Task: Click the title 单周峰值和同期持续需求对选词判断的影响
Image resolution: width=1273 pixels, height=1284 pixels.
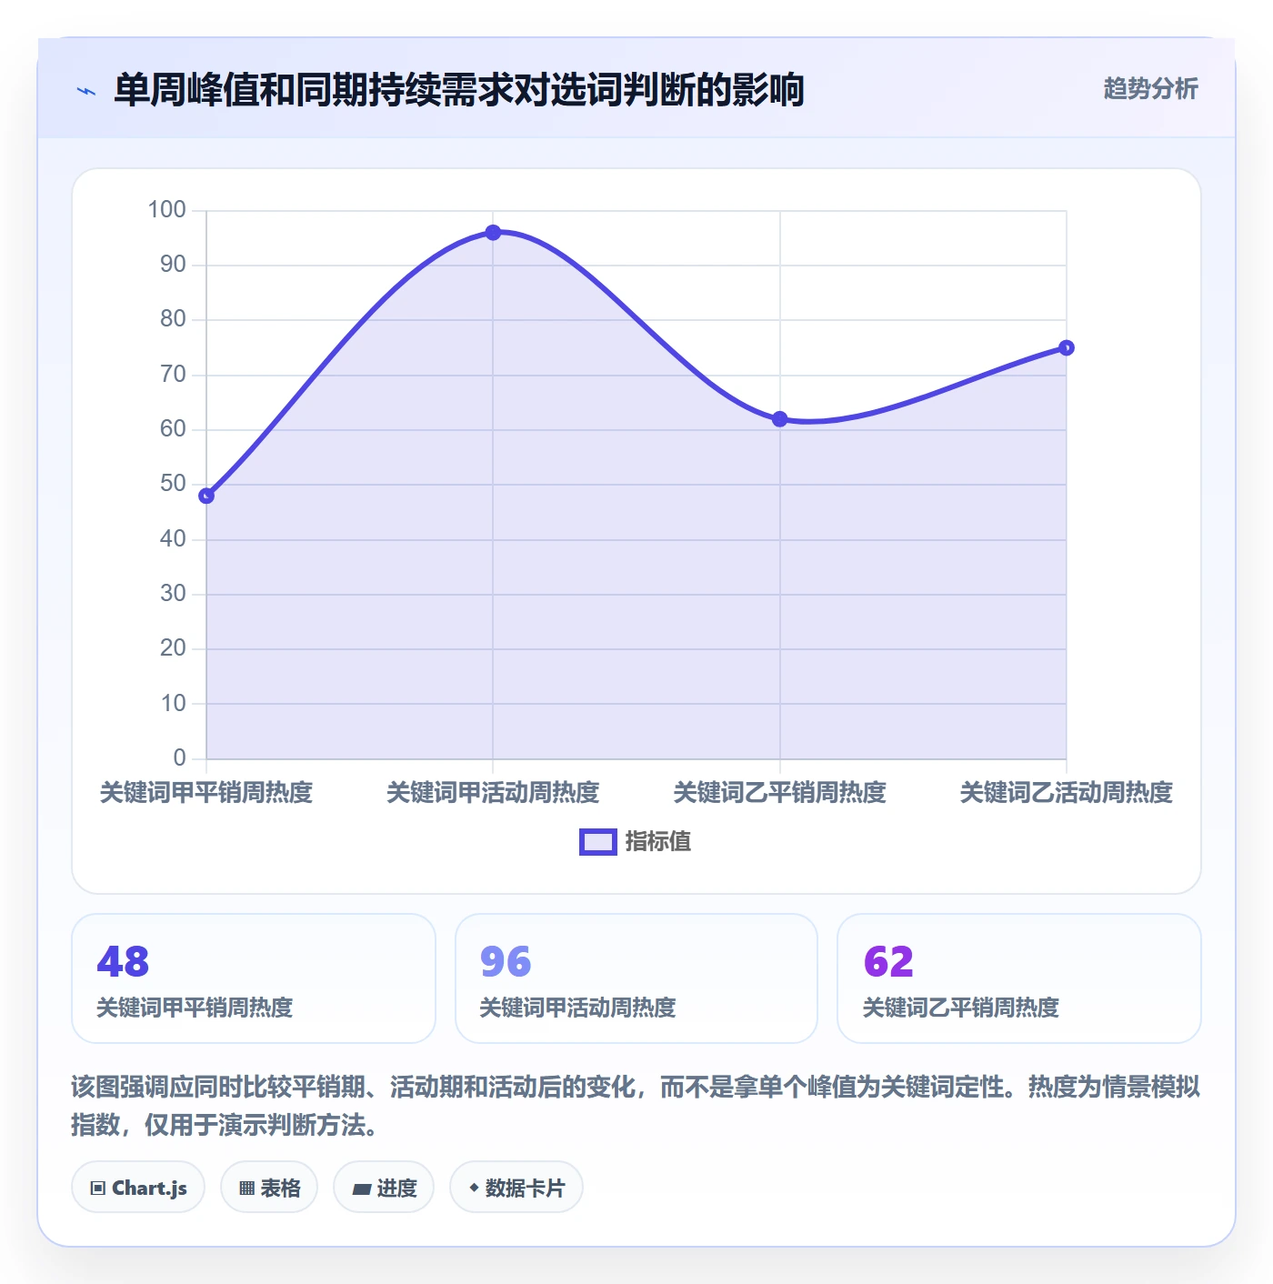Action: pyautogui.click(x=459, y=90)
